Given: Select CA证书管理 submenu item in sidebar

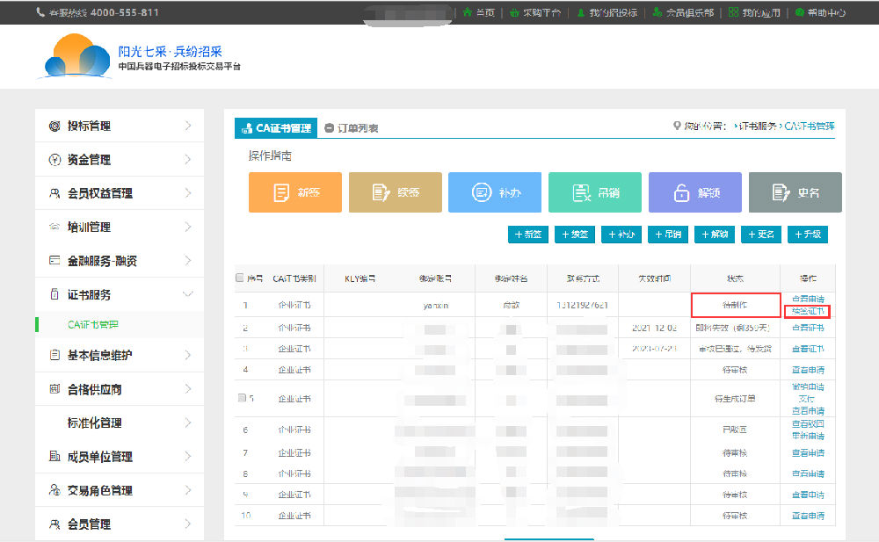Looking at the screenshot, I should tap(93, 324).
